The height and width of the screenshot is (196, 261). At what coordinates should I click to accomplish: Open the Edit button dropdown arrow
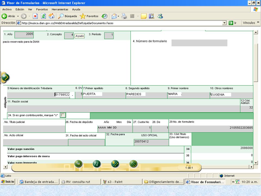[138, 16]
